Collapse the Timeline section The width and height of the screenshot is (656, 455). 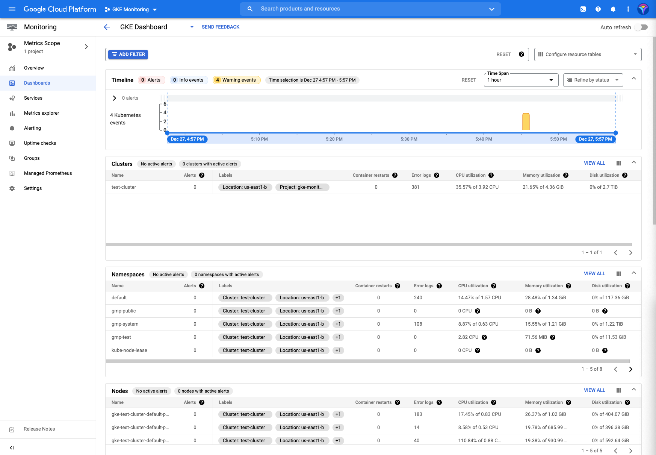[x=634, y=79]
